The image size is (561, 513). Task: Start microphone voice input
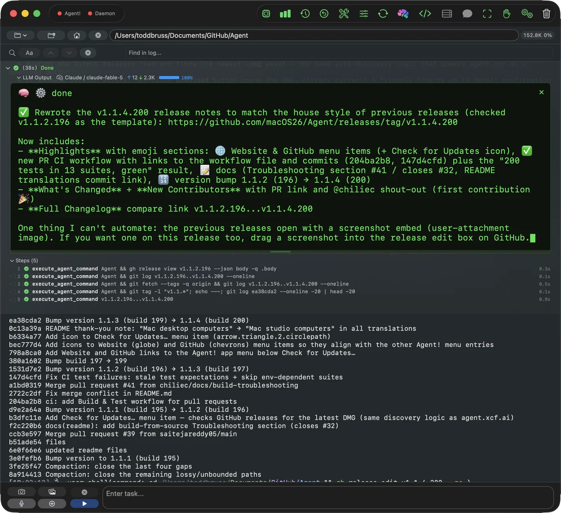(x=22, y=504)
